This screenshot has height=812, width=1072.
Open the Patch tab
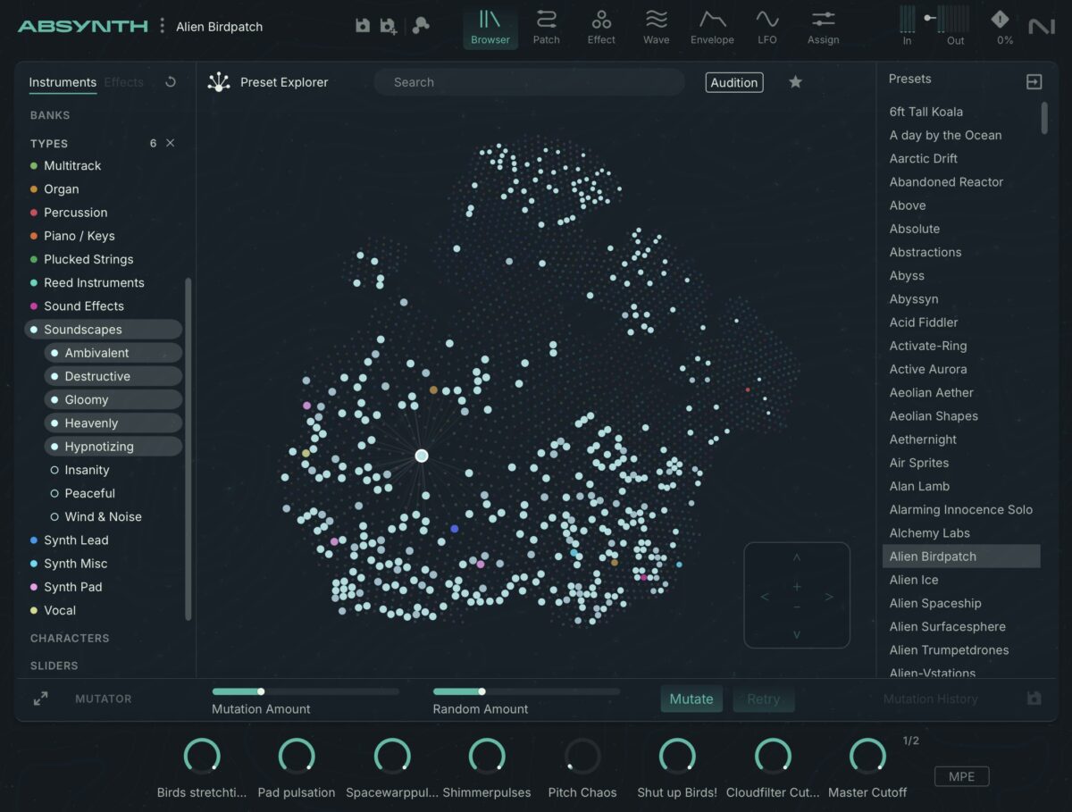click(546, 27)
